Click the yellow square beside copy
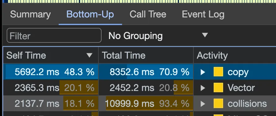This screenshot has width=276, height=116. 218,72
